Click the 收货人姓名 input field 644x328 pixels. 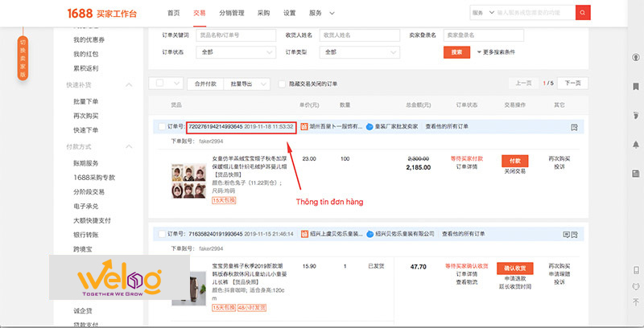360,35
